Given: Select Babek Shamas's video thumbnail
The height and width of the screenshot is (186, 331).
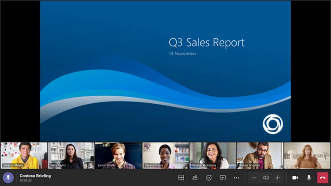Looking at the screenshot, I should point(260,156).
